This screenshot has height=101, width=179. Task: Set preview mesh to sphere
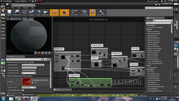[39, 53]
